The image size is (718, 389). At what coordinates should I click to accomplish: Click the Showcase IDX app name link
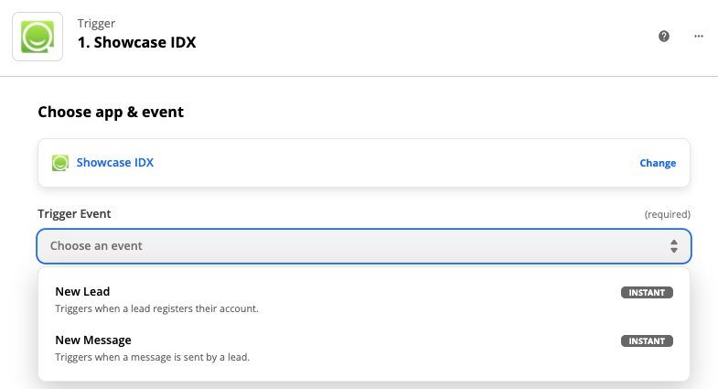tap(115, 163)
